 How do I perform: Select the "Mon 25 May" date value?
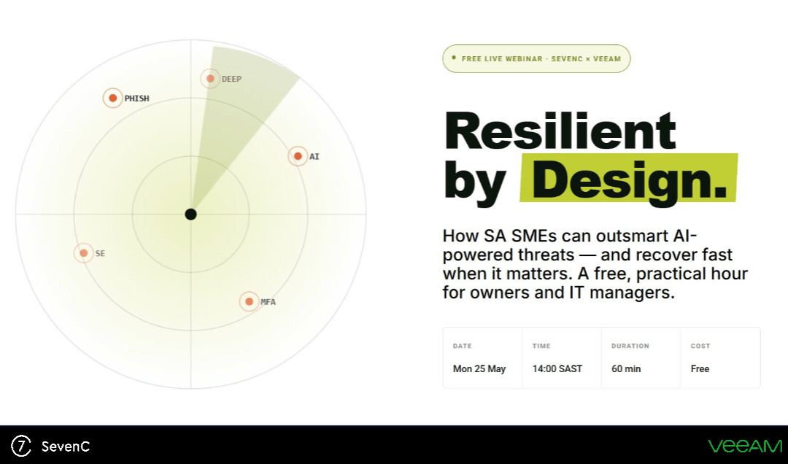(479, 369)
